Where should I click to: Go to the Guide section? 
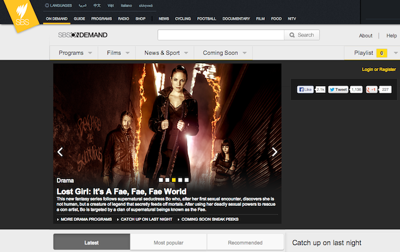(x=79, y=19)
